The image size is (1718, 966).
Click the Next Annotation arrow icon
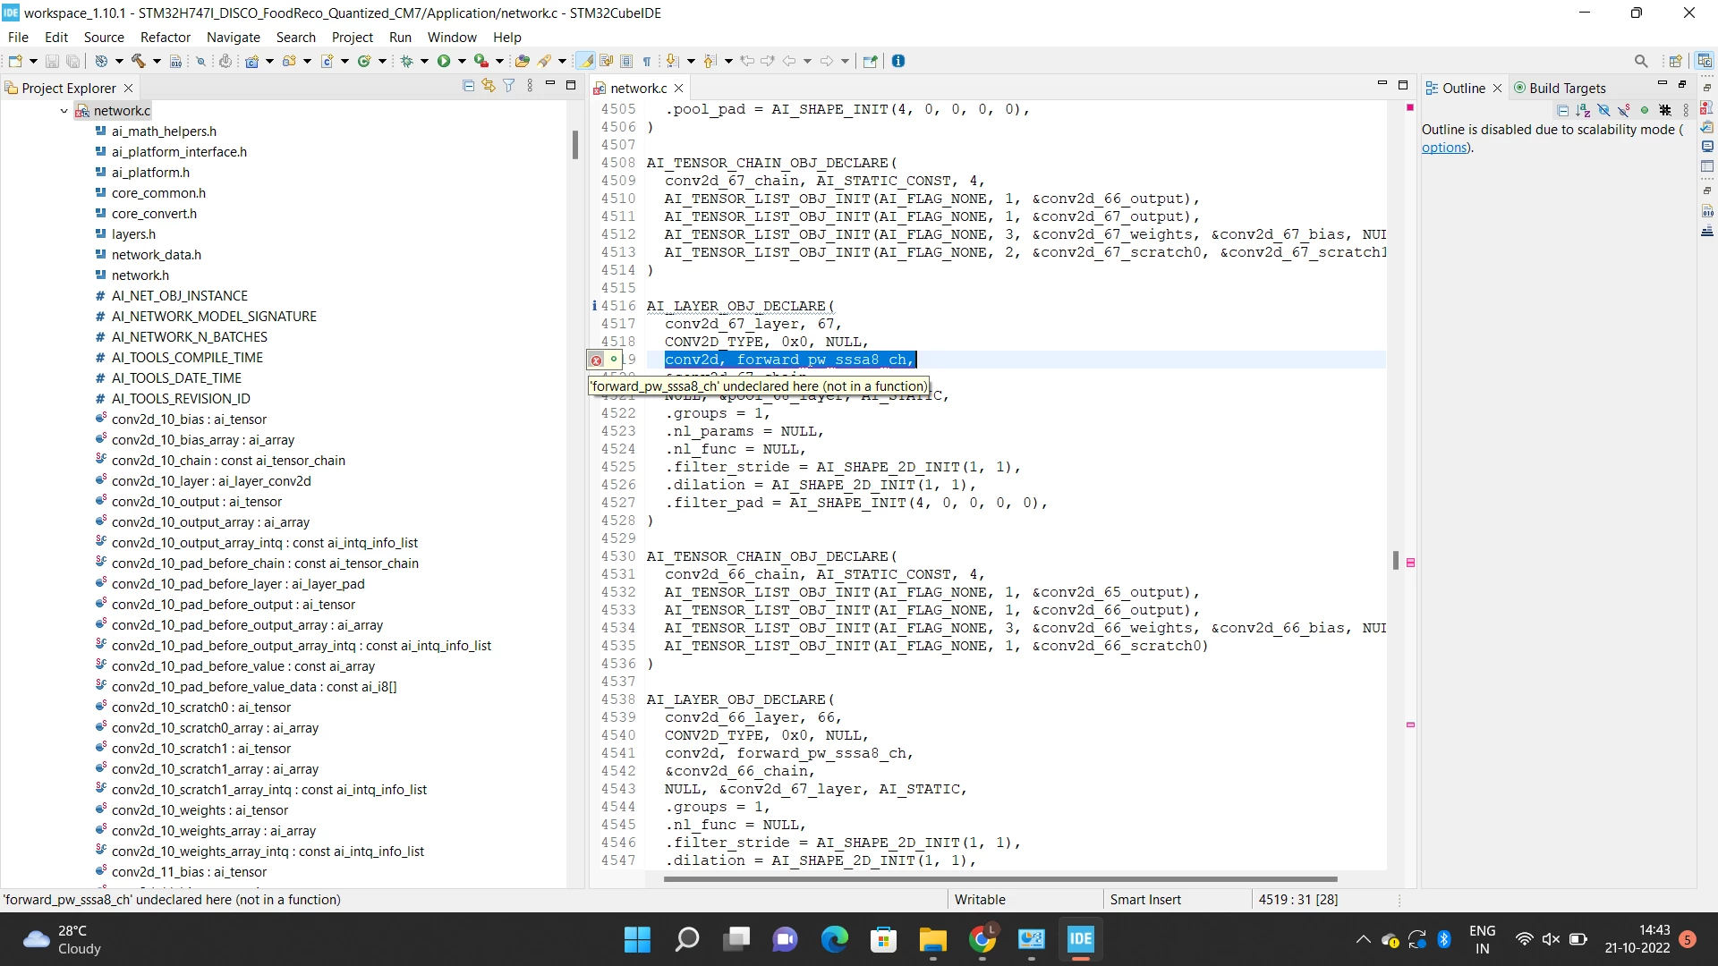click(x=673, y=61)
